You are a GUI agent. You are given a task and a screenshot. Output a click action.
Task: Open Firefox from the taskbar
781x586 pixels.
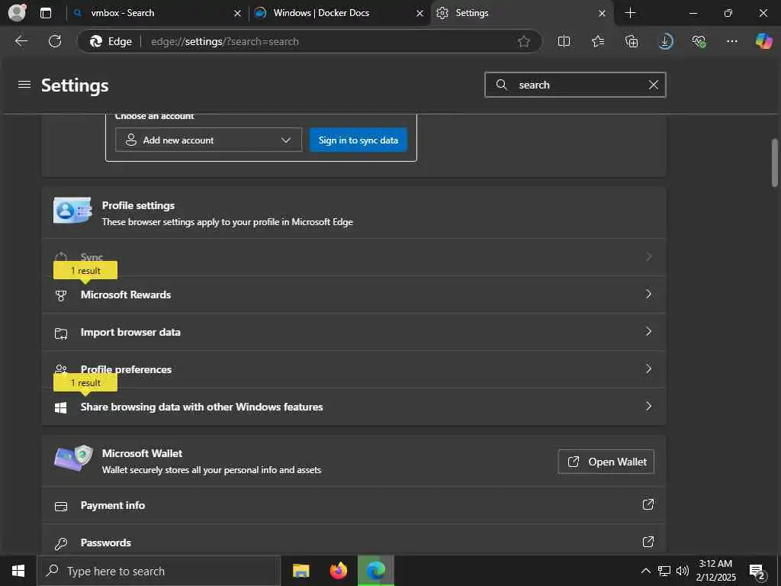[x=338, y=571]
